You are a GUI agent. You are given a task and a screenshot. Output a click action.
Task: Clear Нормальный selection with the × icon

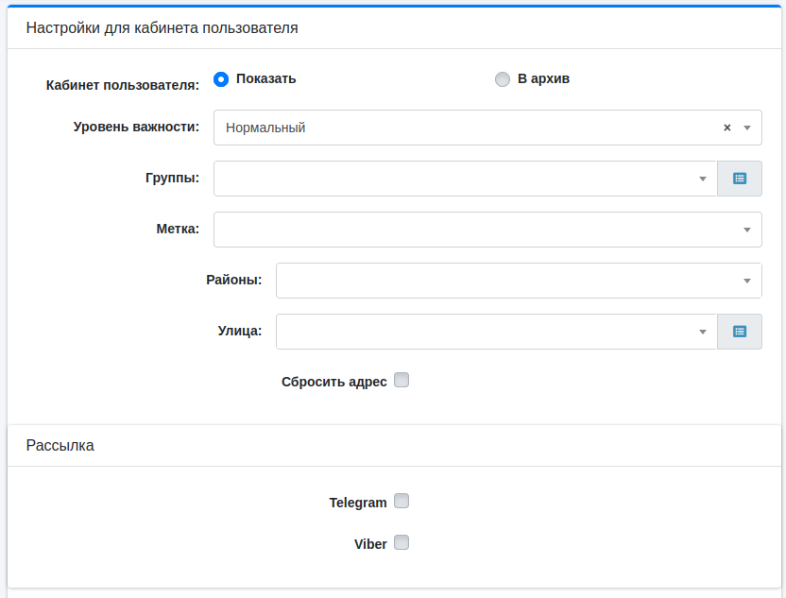[726, 128]
